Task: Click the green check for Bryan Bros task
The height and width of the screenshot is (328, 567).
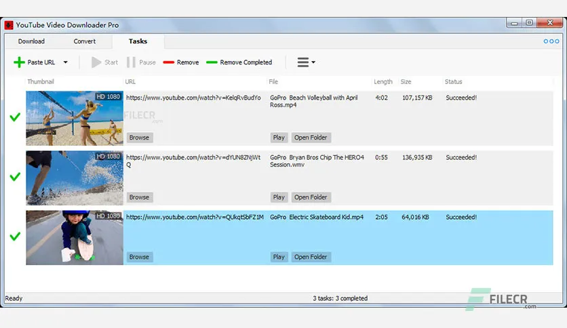Action: click(15, 177)
